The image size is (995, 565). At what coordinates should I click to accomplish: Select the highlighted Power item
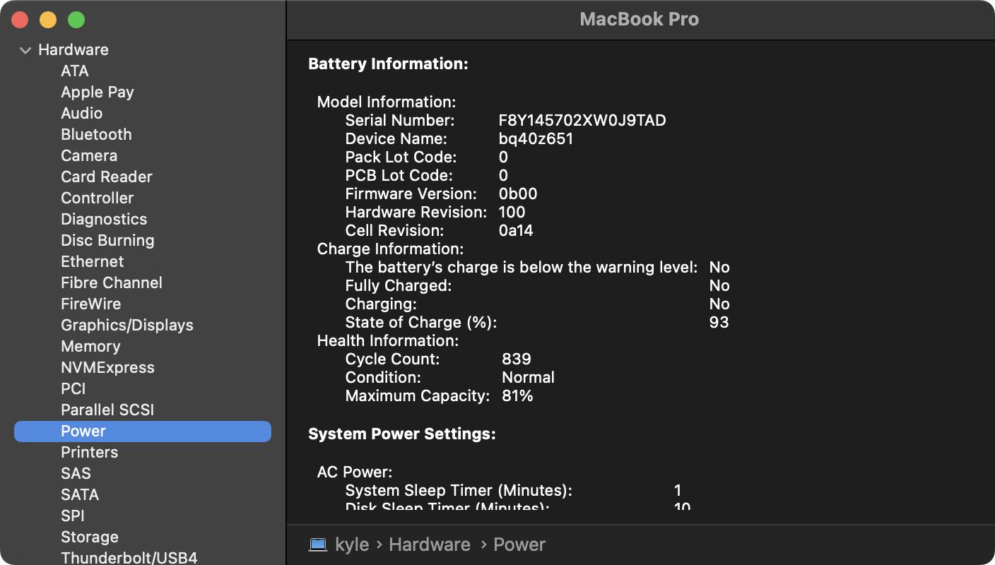143,432
